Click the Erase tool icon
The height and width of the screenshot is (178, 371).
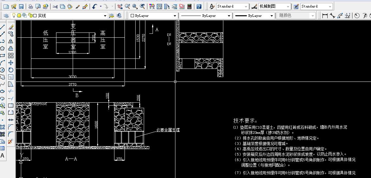11,27
